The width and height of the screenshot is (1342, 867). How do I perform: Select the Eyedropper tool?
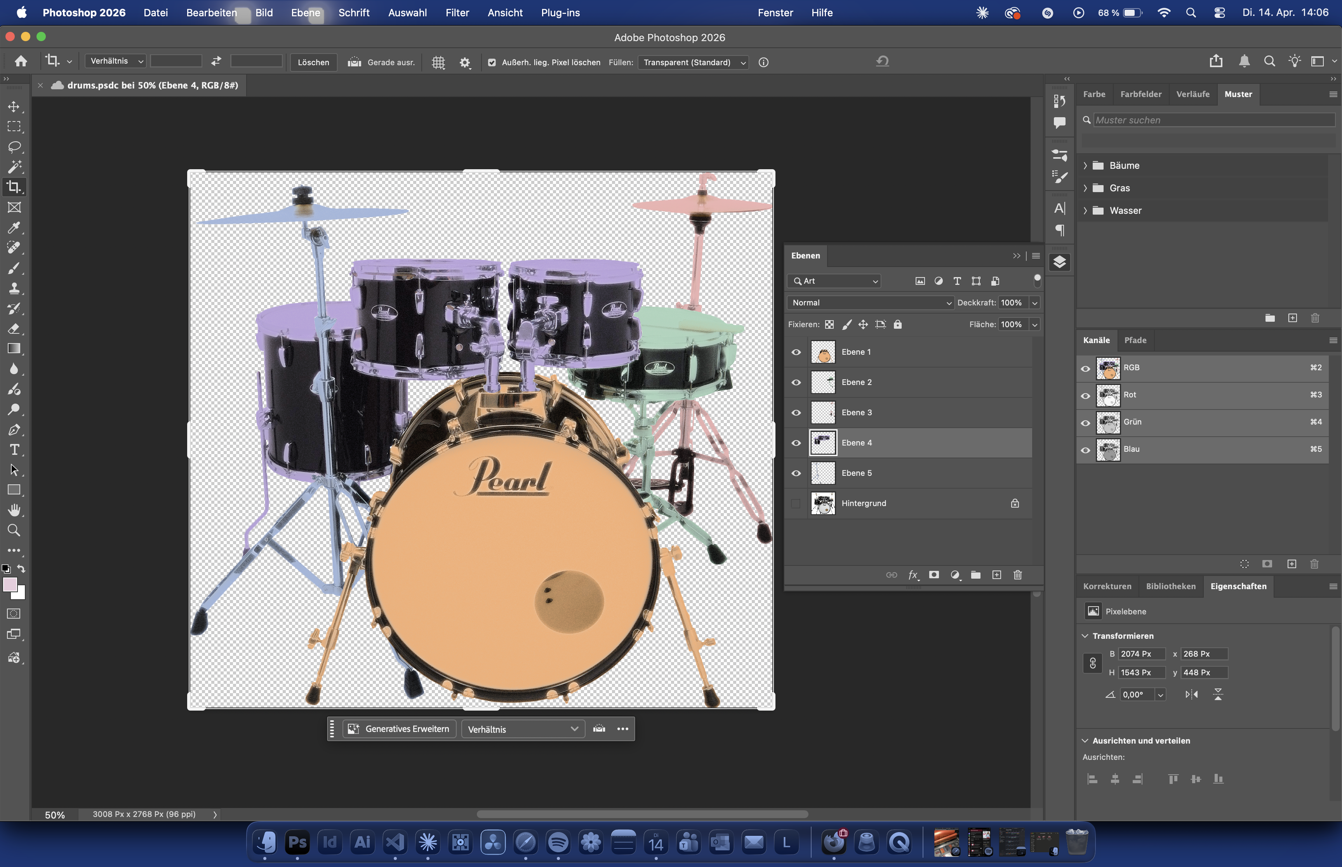[14, 227]
